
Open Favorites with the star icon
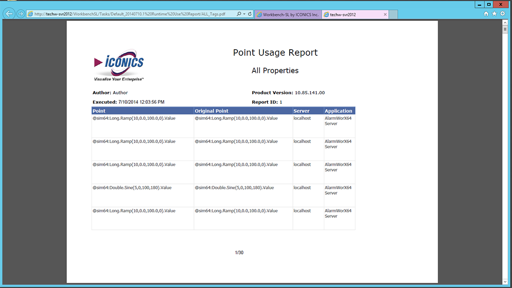click(x=494, y=14)
